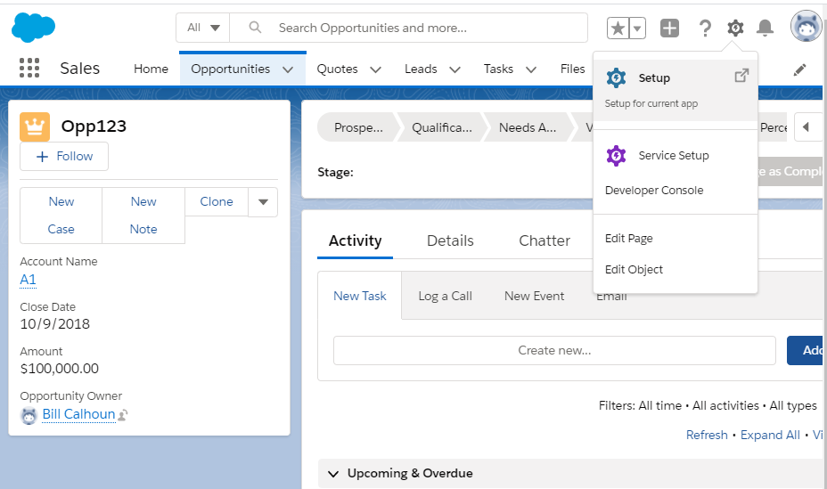Open the A1 account link

(28, 280)
